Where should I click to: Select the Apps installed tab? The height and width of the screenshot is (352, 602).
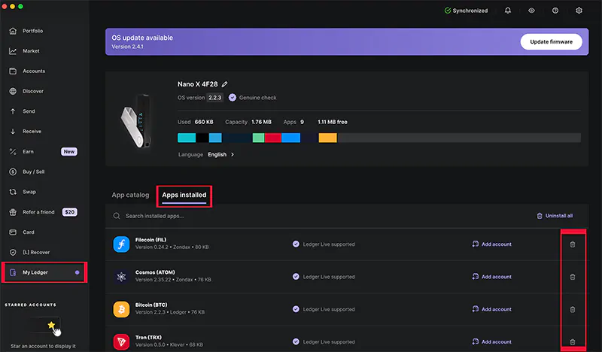point(184,195)
